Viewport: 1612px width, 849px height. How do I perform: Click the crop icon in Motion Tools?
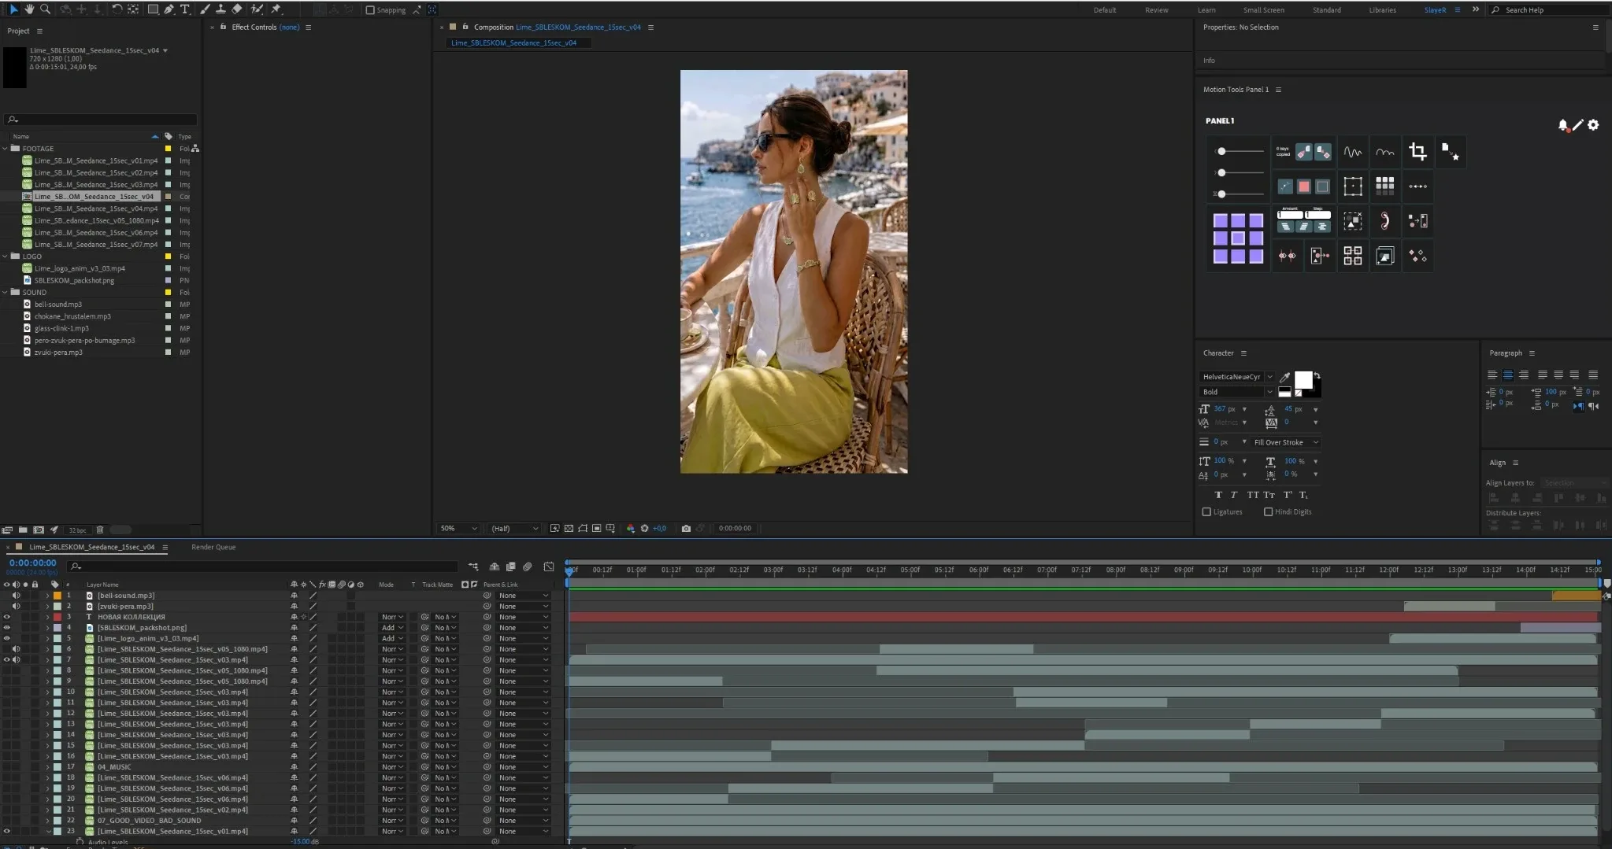click(1417, 152)
